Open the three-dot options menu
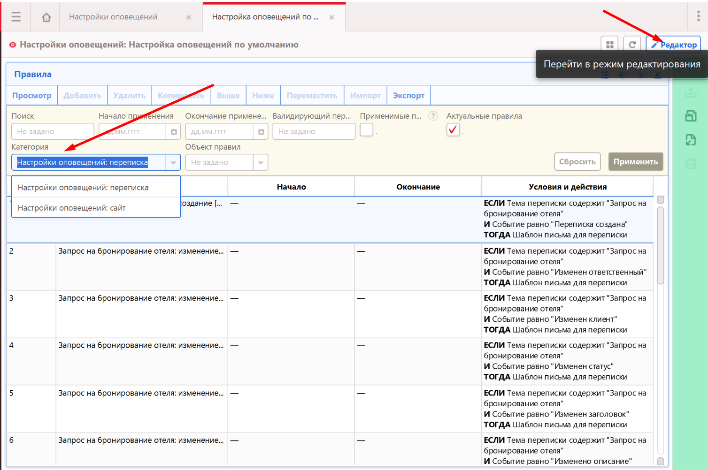Image resolution: width=708 pixels, height=470 pixels. coord(698,16)
